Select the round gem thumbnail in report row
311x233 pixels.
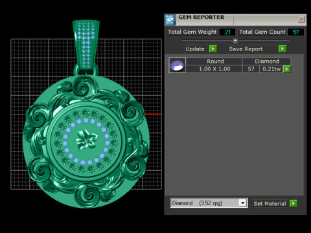click(x=177, y=65)
